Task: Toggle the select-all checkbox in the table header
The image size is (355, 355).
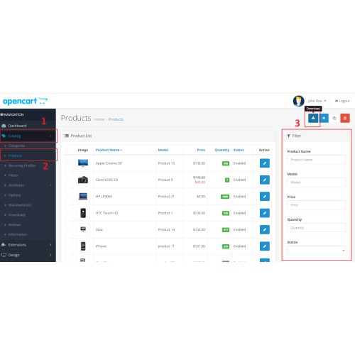Action: (x=69, y=150)
